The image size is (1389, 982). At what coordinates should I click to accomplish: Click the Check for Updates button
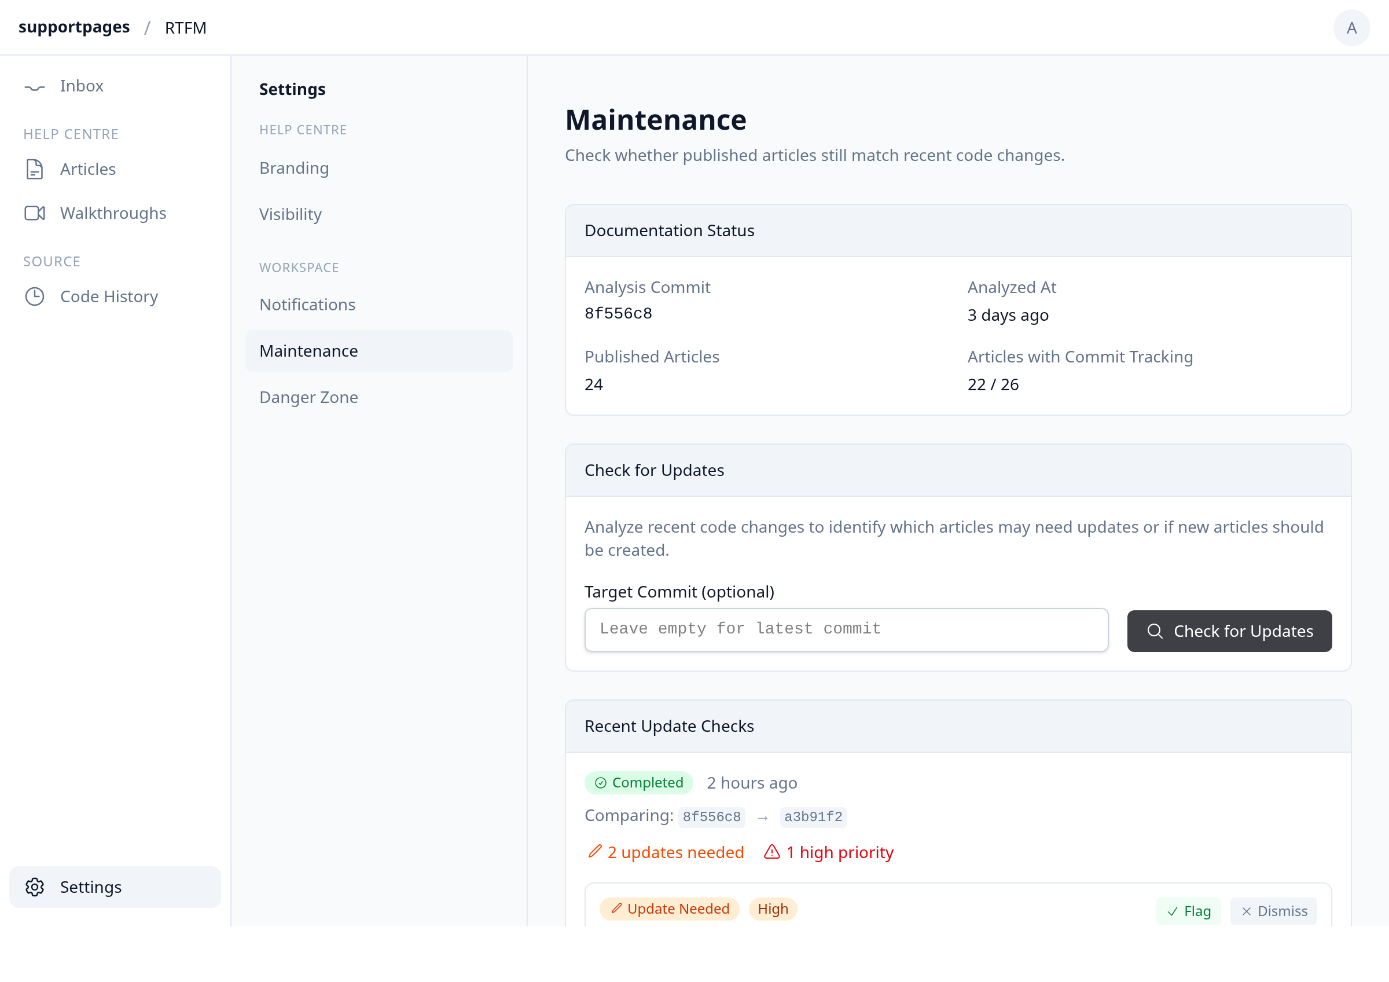click(1229, 632)
